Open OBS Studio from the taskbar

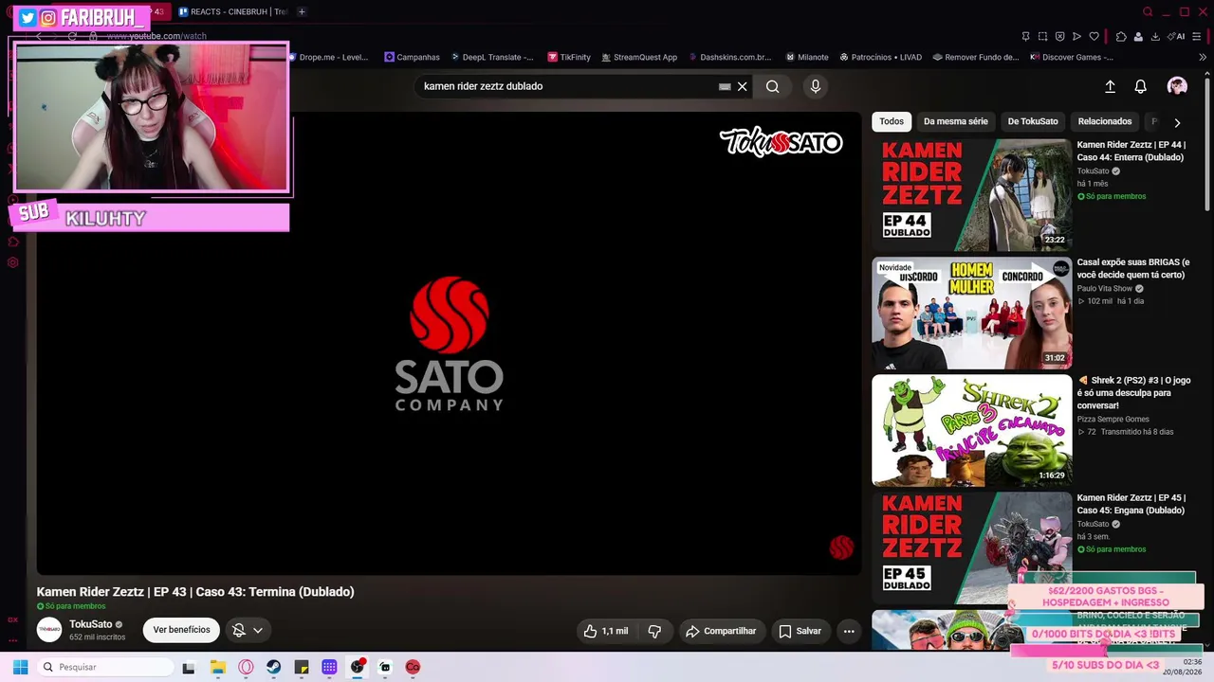(x=358, y=667)
